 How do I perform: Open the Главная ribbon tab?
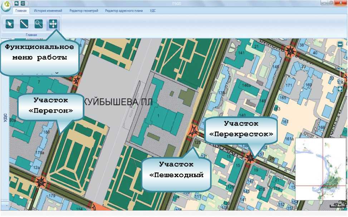coord(21,11)
